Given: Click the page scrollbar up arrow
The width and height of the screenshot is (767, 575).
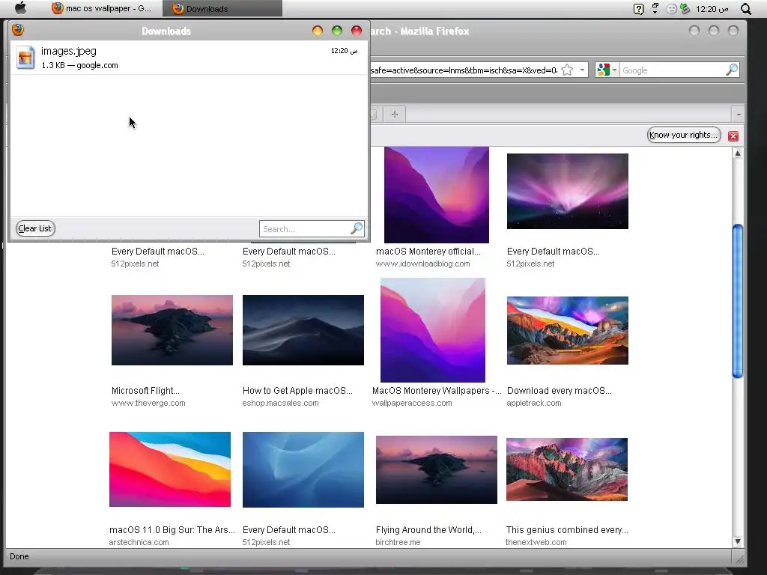Looking at the screenshot, I should point(738,153).
